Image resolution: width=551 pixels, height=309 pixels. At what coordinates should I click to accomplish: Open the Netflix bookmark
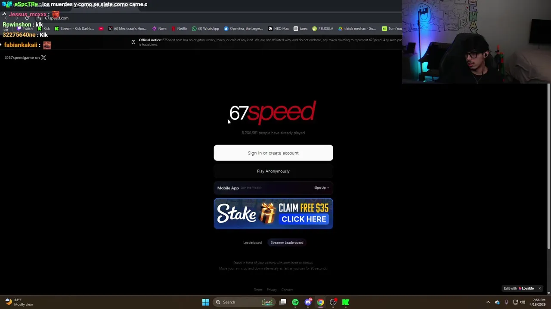(179, 29)
